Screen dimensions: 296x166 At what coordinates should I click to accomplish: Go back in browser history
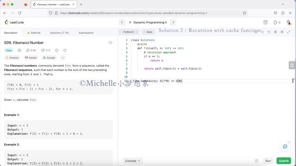(x=5, y=13)
